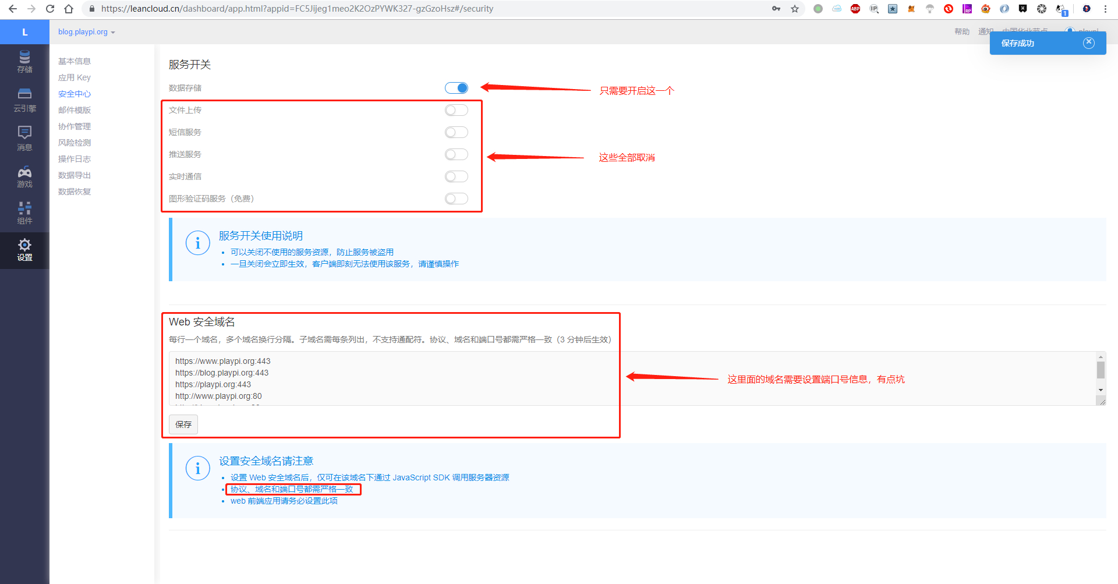Viewport: 1118px width, 584px height.
Task: Click the browser address bar URL
Action: (297, 9)
